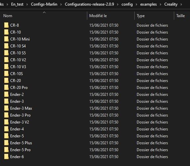Select the Ender-2 folder icon
The width and height of the screenshot is (190, 166).
click(x=6, y=94)
